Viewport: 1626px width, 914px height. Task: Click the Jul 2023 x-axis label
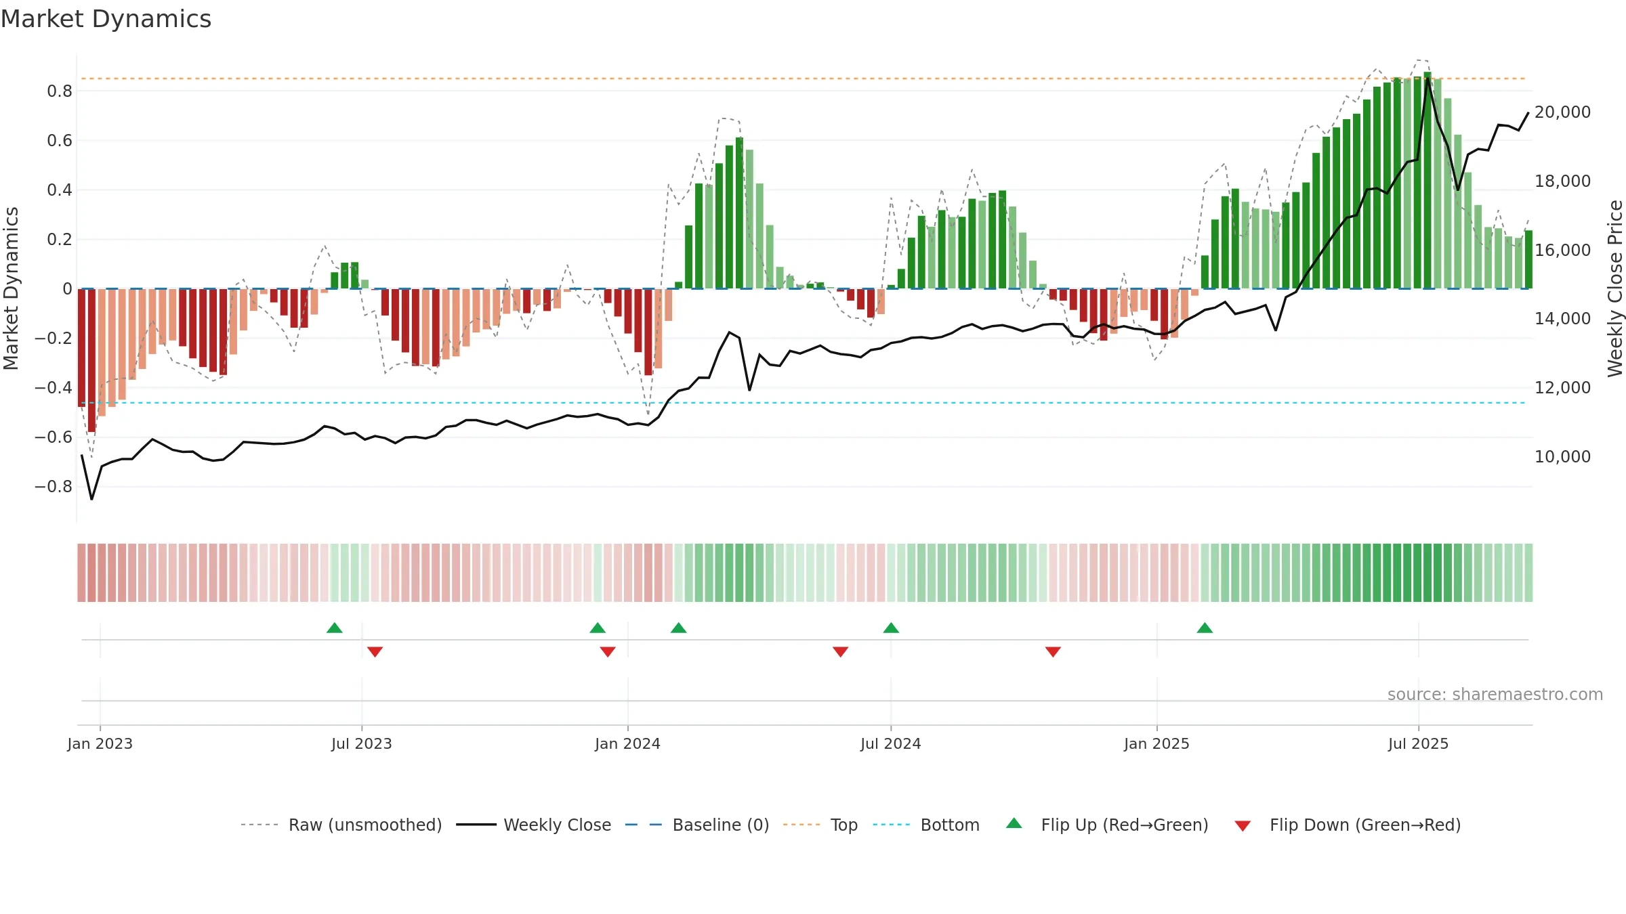point(362,743)
